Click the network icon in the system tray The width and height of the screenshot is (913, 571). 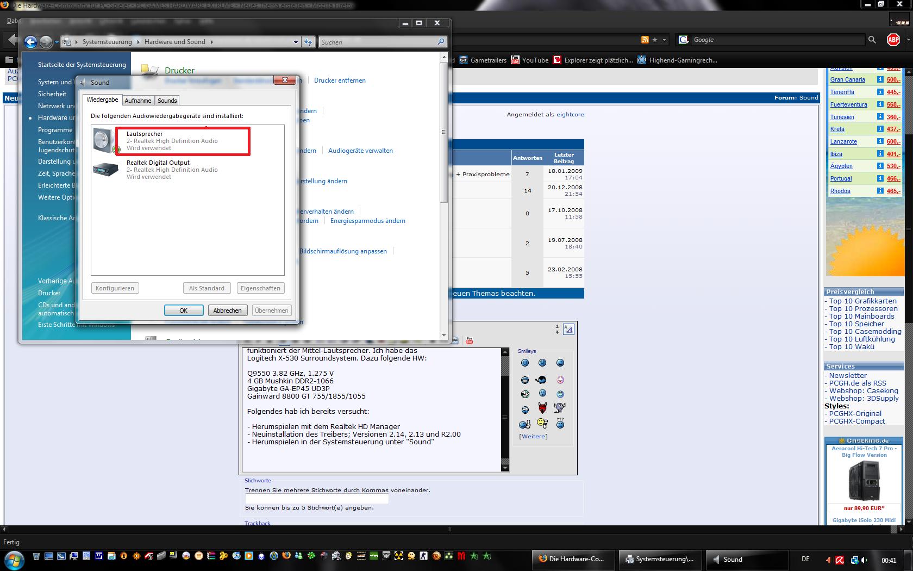coord(854,560)
